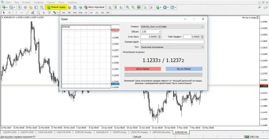Select the arrow cursor tool
Image resolution: width=269 pixels, height=139 pixels.
[4, 13]
